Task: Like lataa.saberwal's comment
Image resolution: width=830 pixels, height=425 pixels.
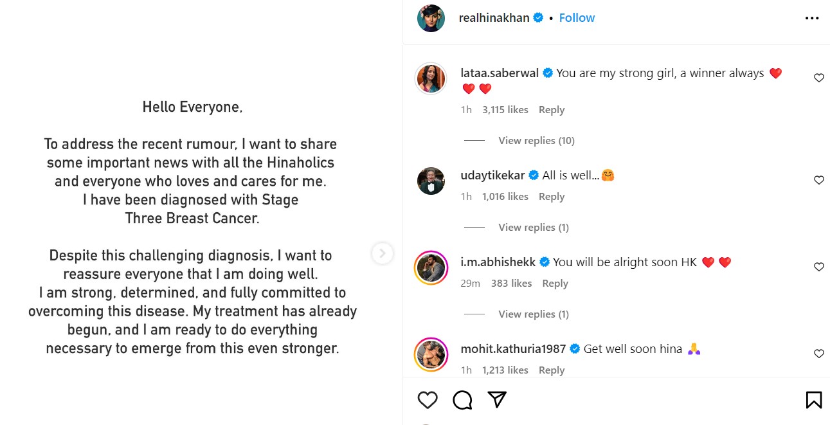Action: (818, 78)
